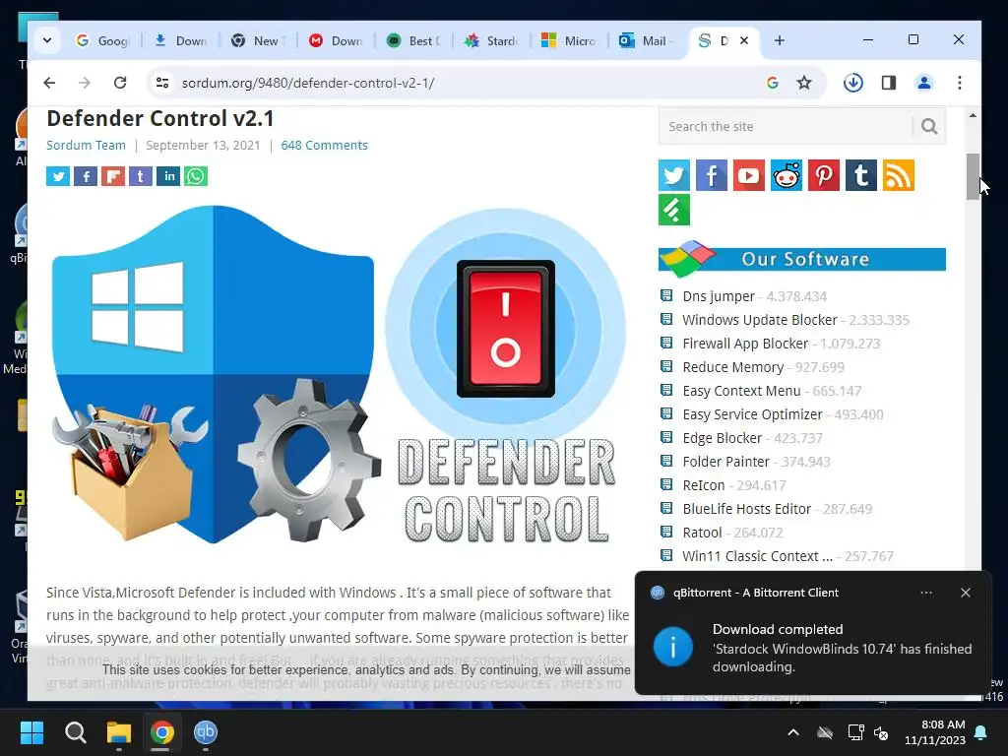The width and height of the screenshot is (1008, 756).
Task: Open Reduce Memory link
Action: 733,367
